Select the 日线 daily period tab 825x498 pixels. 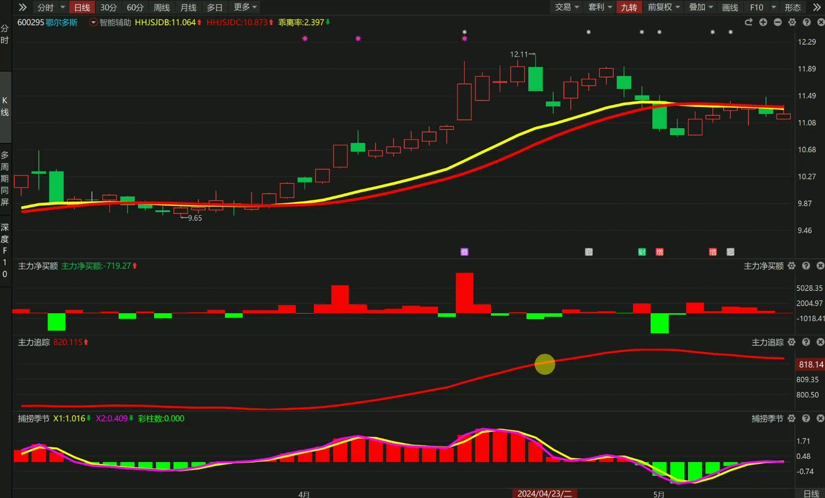(x=82, y=7)
